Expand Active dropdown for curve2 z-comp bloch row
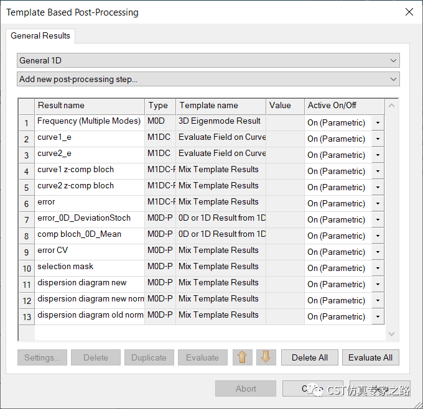The width and height of the screenshot is (423, 409). pyautogui.click(x=378, y=187)
